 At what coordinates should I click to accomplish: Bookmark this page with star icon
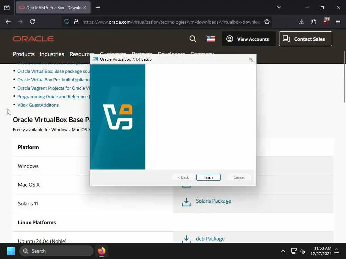click(x=267, y=22)
